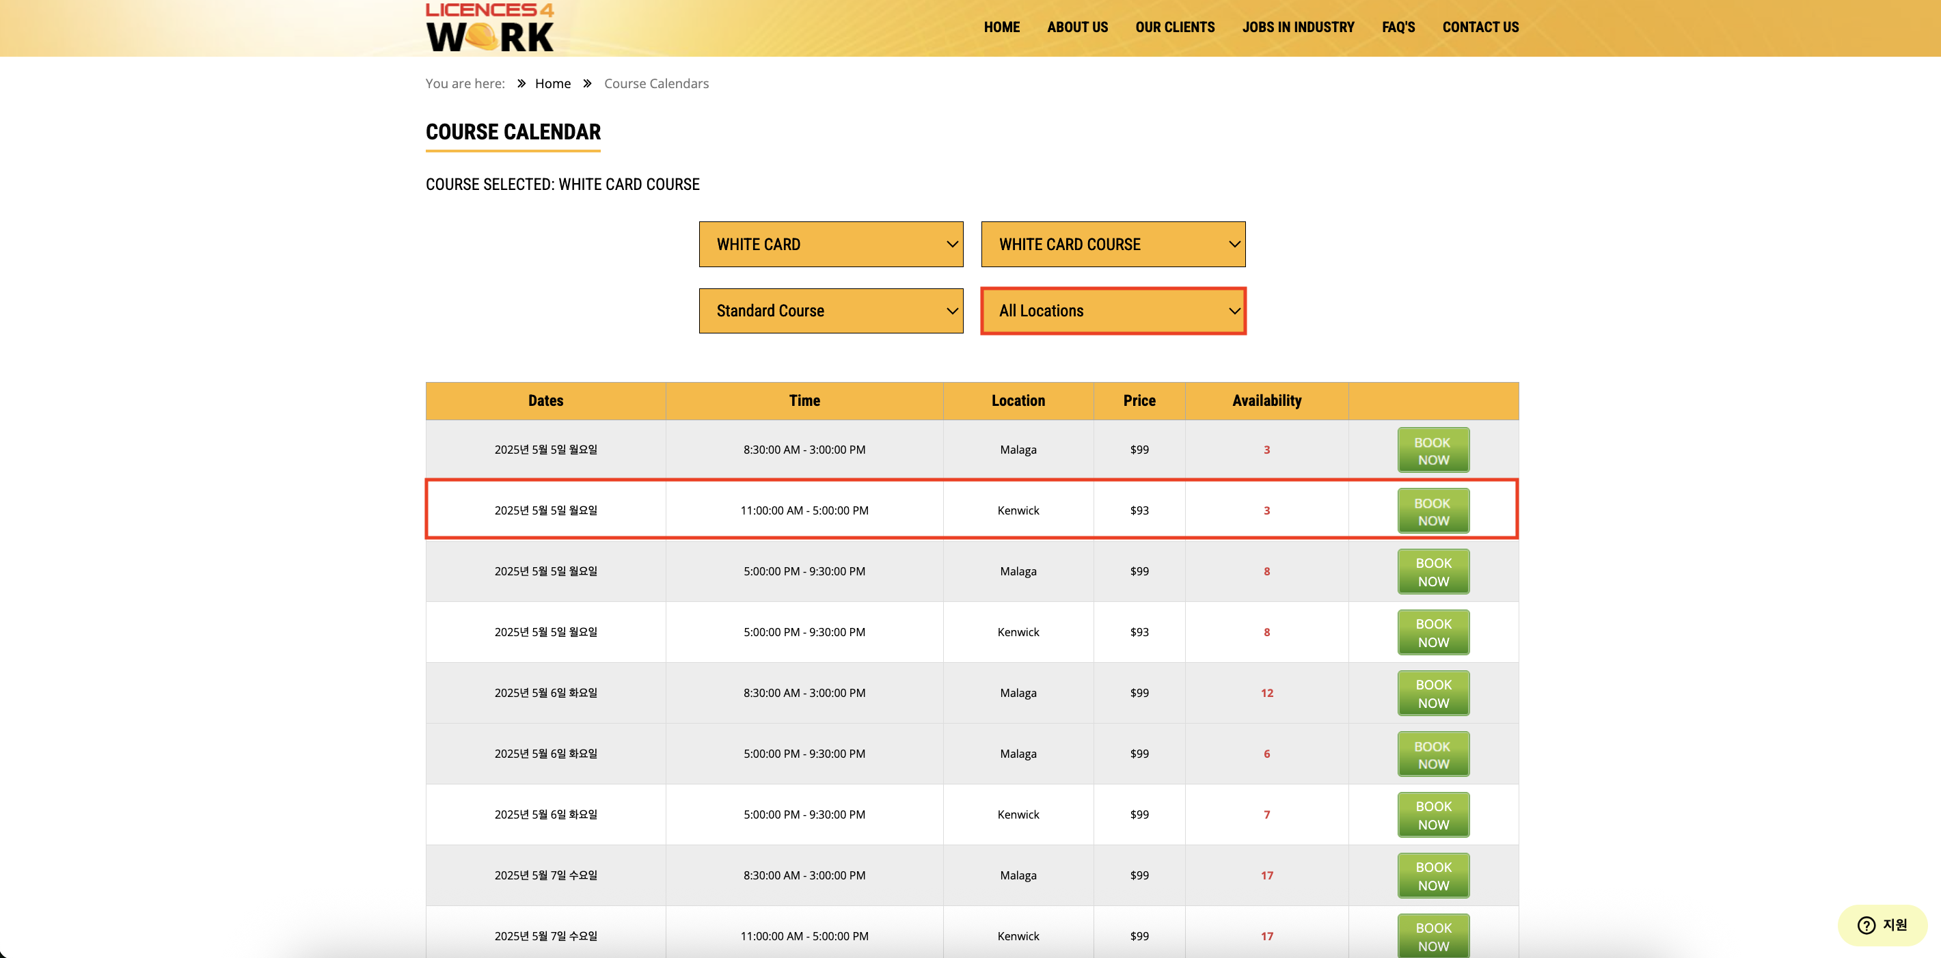The height and width of the screenshot is (958, 1941).
Task: Open the Standard Course type dropdown
Action: (830, 311)
